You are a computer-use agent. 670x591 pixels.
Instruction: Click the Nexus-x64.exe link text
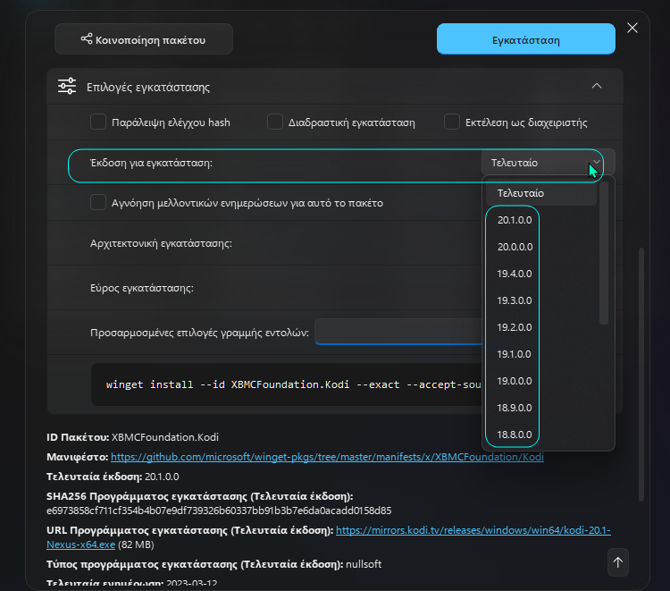[x=80, y=545]
